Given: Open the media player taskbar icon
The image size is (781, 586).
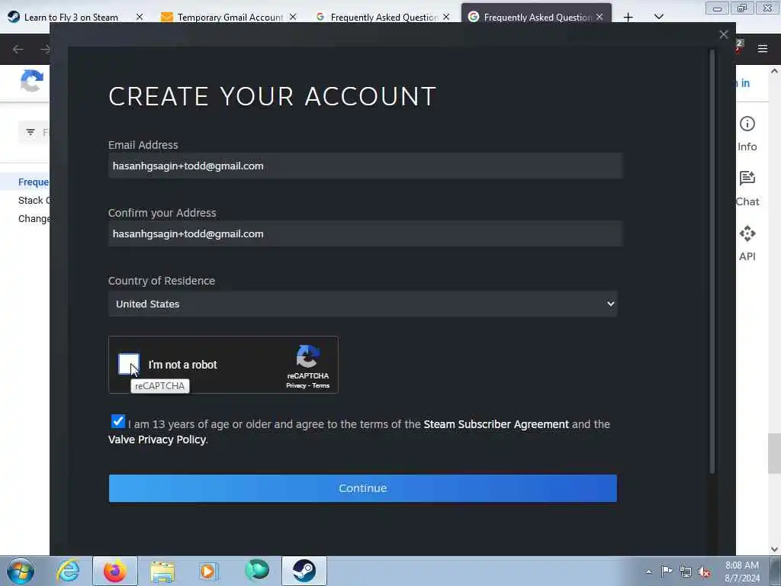Looking at the screenshot, I should pos(208,571).
